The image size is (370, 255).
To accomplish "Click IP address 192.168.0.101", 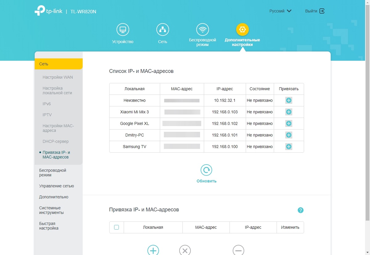I will coord(225,135).
